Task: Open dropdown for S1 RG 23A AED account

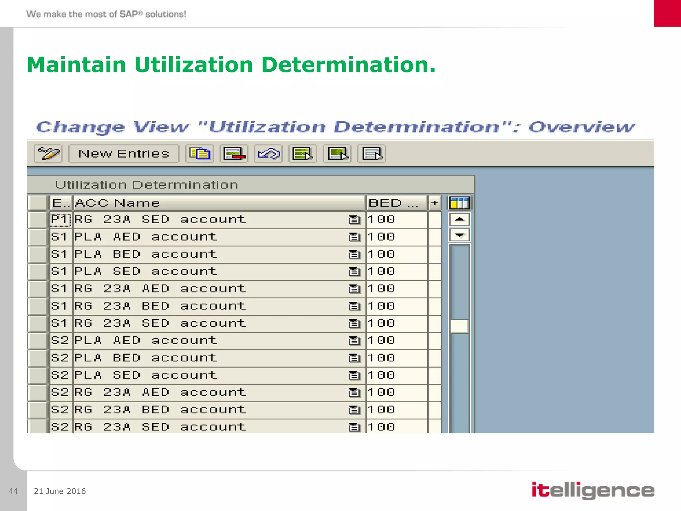Action: pyautogui.click(x=354, y=289)
